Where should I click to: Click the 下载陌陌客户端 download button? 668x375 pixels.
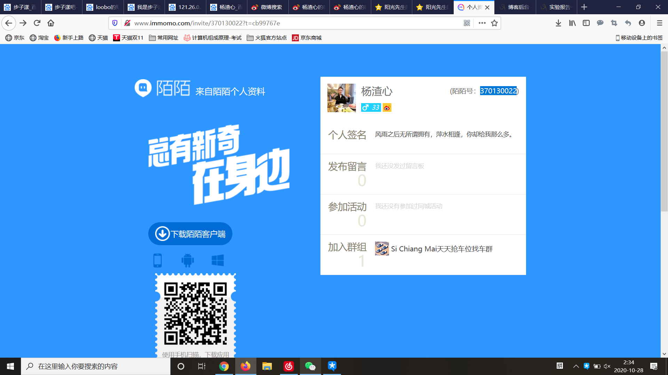pyautogui.click(x=190, y=234)
